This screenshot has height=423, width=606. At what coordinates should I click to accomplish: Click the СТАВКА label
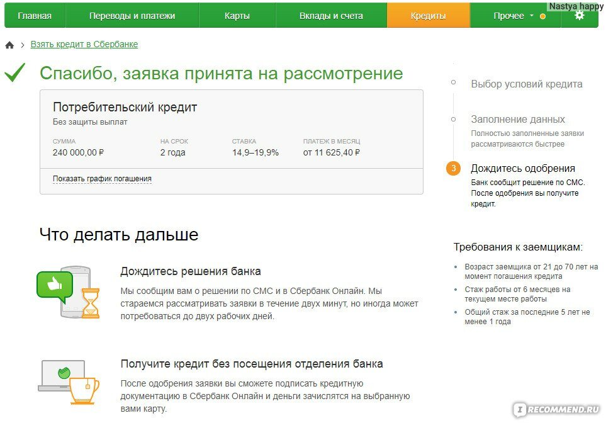pyautogui.click(x=244, y=142)
